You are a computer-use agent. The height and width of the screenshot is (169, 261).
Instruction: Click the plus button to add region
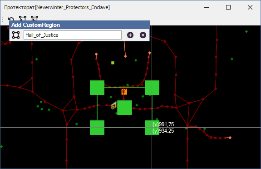130,35
